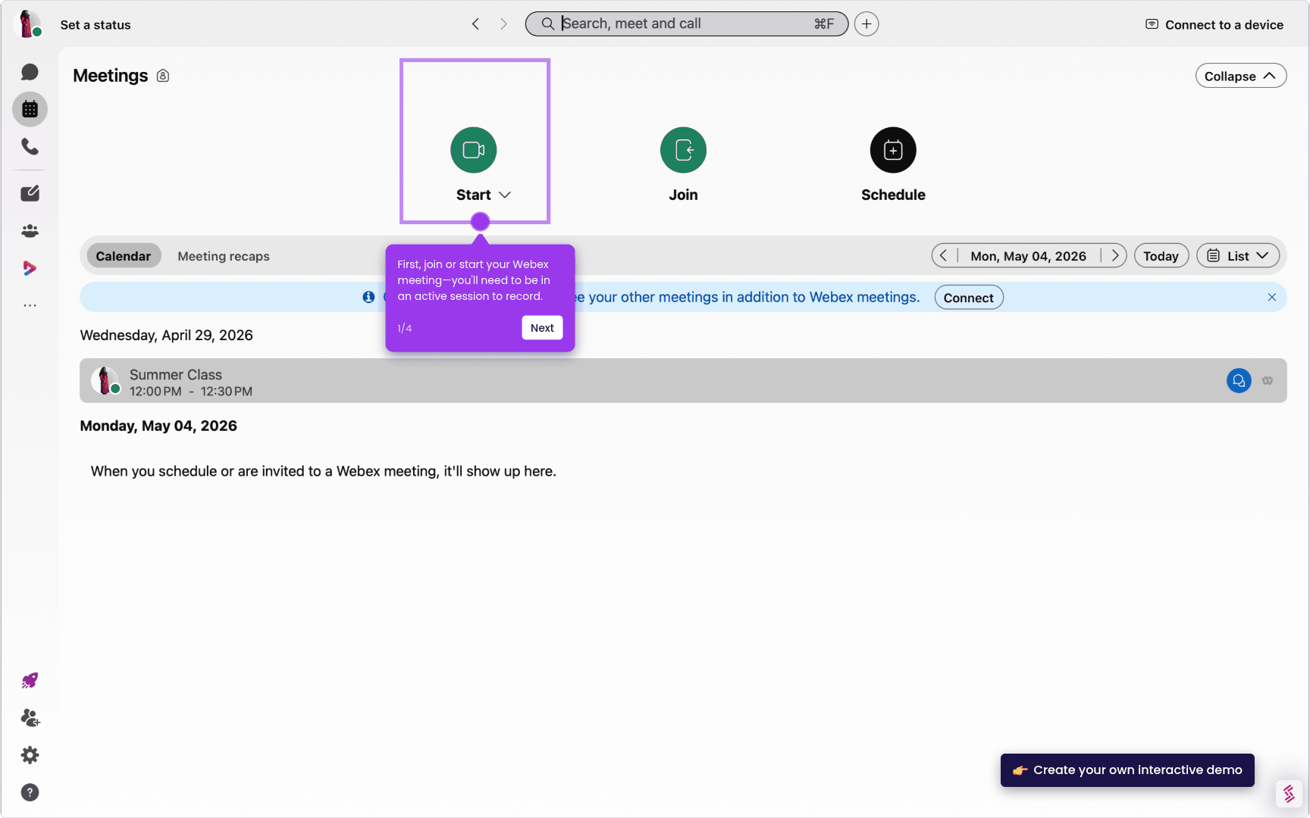Click the Connect button in banner
The image size is (1310, 818).
[969, 298]
